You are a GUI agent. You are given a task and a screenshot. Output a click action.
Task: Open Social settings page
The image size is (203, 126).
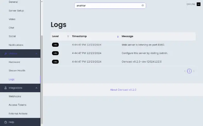12,36
